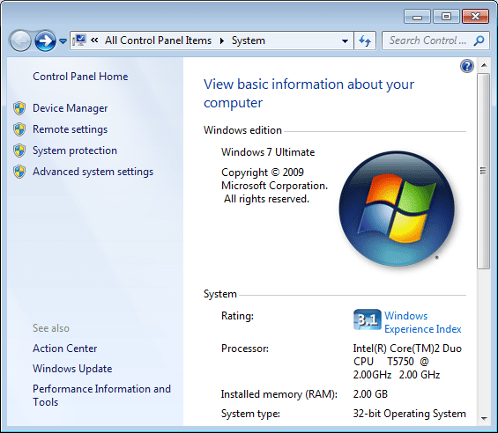
Task: Click the 'Windows 7 Ultimate' edition text
Action: coord(268,152)
